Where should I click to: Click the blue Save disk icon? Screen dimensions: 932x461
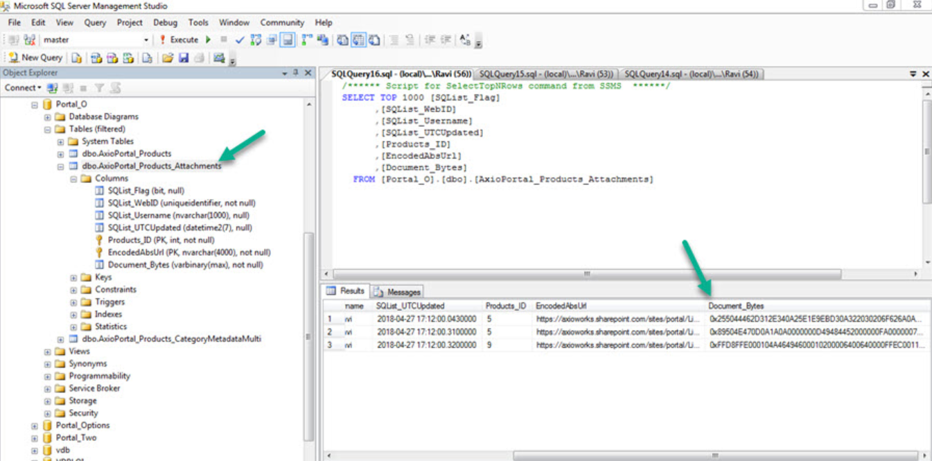tap(184, 58)
